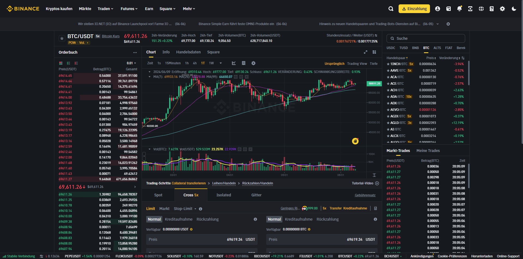
Task: Select Kreditaufnahme mode in buy form
Action: 179,219
